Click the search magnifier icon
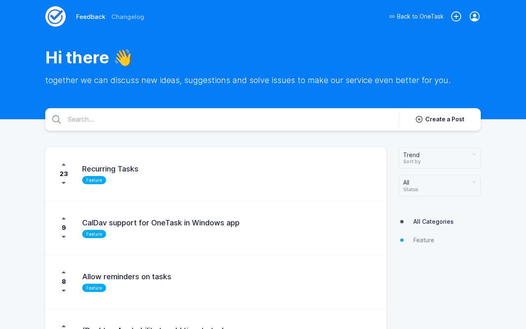The width and height of the screenshot is (526, 329). pos(57,119)
